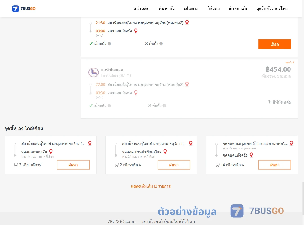Search the จุดจอดหนองคัน route with ค้นหา
This screenshot has width=304, height=225.
click(x=73, y=165)
